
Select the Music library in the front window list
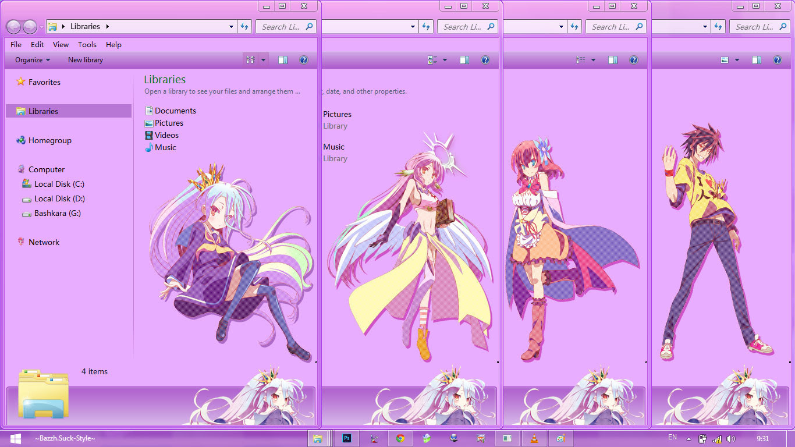click(161, 147)
